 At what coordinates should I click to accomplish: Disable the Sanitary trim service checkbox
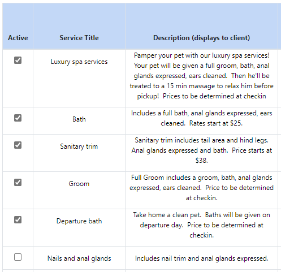click(x=18, y=145)
